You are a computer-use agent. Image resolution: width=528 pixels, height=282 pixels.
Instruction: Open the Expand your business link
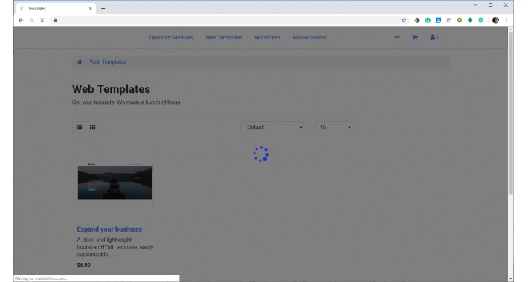pyautogui.click(x=109, y=229)
